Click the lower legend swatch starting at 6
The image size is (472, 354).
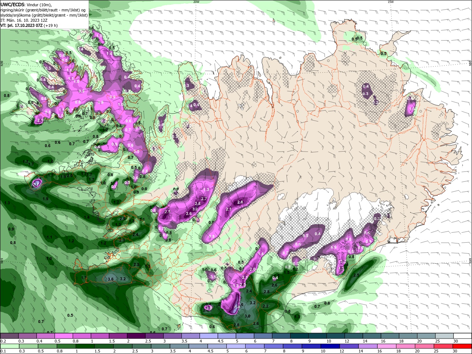255,346
